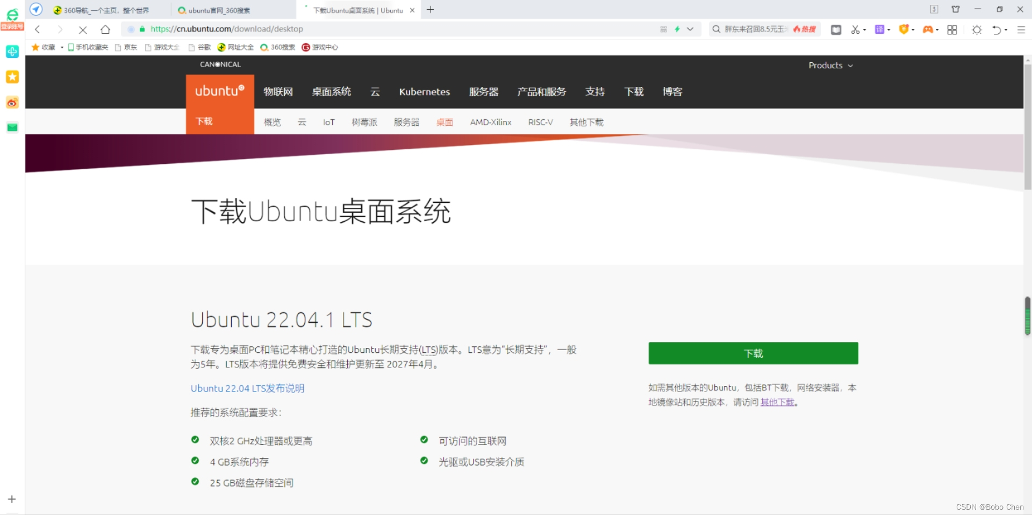This screenshot has height=515, width=1032.
Task: Click the orange shield wallet icon
Action: pos(904,30)
